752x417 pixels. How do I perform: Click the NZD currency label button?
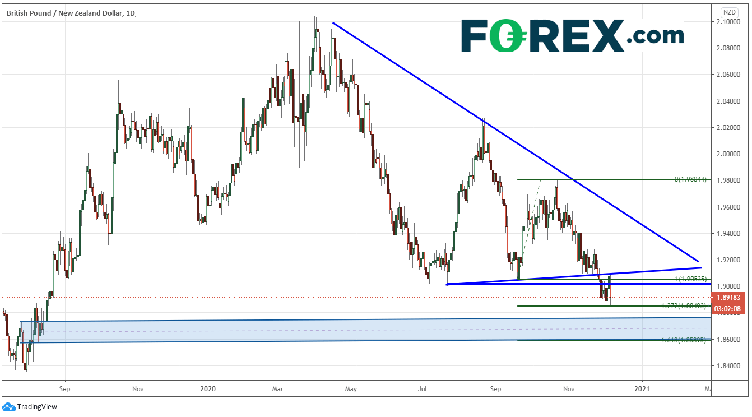729,12
